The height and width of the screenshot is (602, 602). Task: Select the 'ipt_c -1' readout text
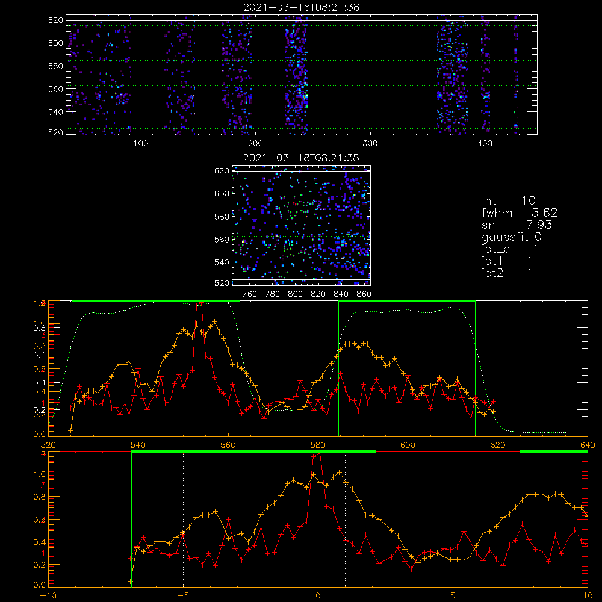509,249
